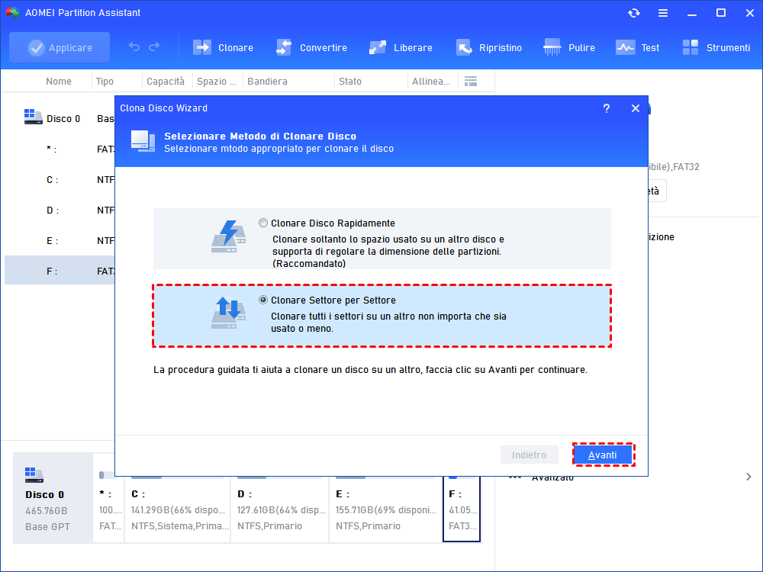This screenshot has width=763, height=572.
Task: Close the Clona Disco Wizard dialog
Action: pos(635,108)
